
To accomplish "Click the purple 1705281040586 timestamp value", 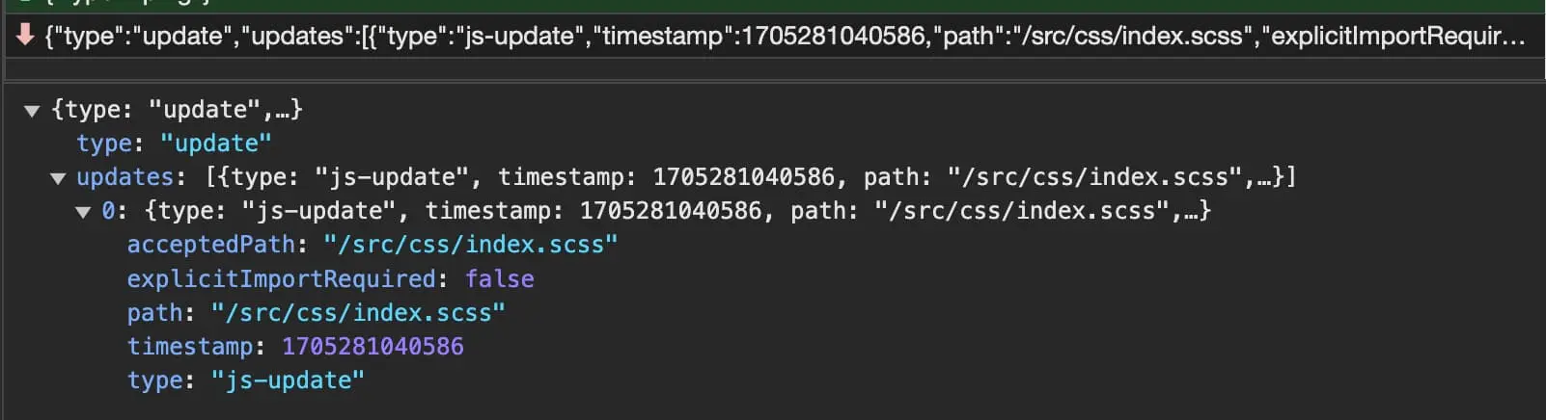I will [x=373, y=347].
